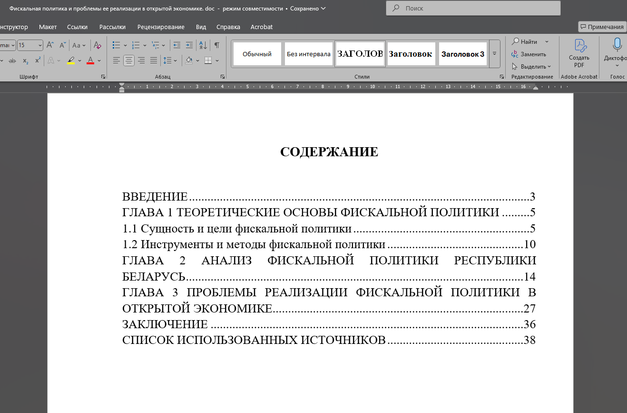Align text to the right

click(141, 60)
